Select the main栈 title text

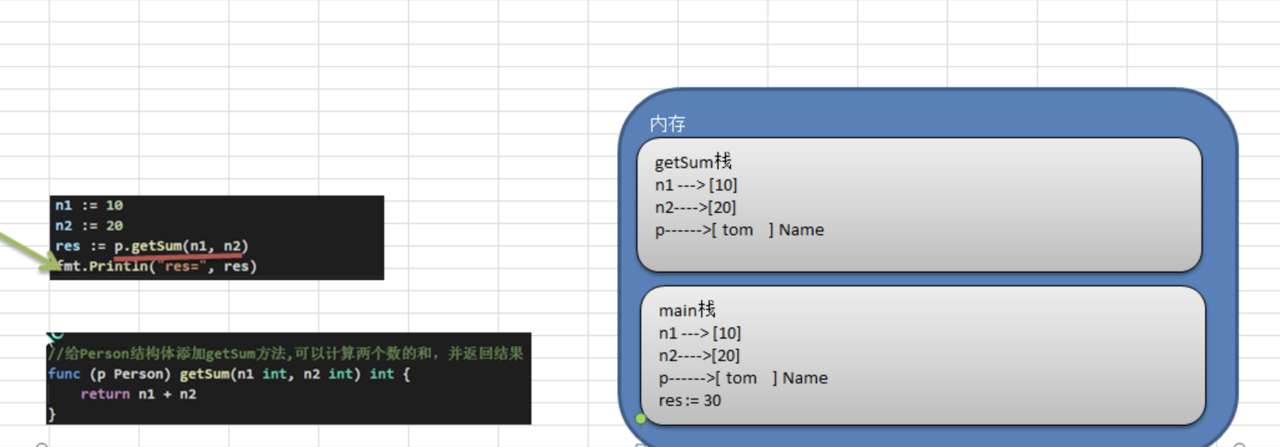tap(687, 310)
